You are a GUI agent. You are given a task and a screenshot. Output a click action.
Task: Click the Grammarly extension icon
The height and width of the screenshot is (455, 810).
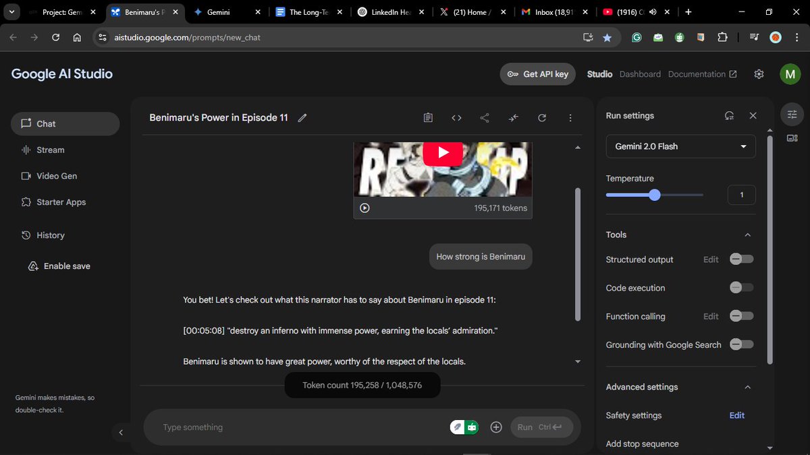coord(637,38)
